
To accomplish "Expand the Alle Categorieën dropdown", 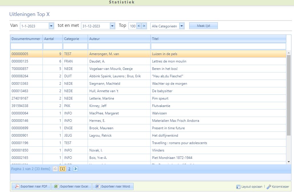I will (x=182, y=26).
